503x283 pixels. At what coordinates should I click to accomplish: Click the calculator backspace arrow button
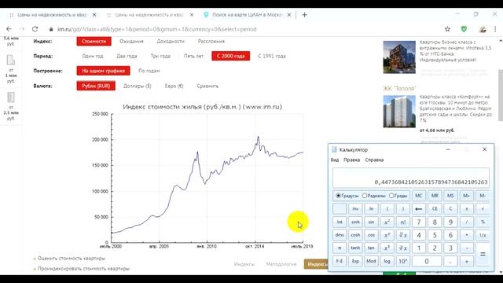click(x=419, y=209)
